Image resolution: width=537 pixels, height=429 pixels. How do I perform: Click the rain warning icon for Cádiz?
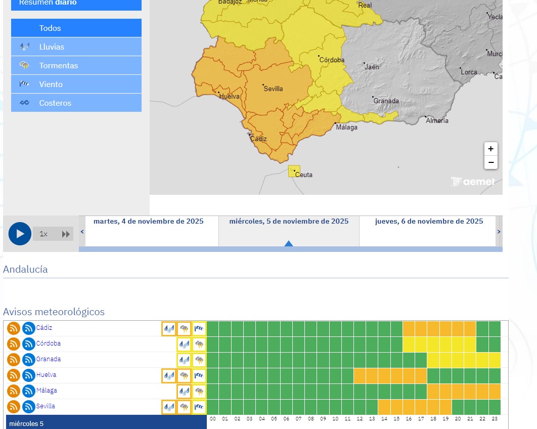169,329
